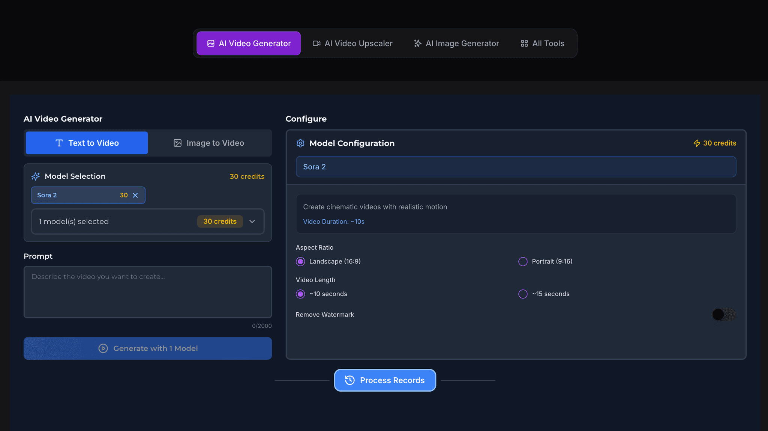Open the Sora 2 model configuration bar
The height and width of the screenshot is (431, 768).
pyautogui.click(x=516, y=167)
